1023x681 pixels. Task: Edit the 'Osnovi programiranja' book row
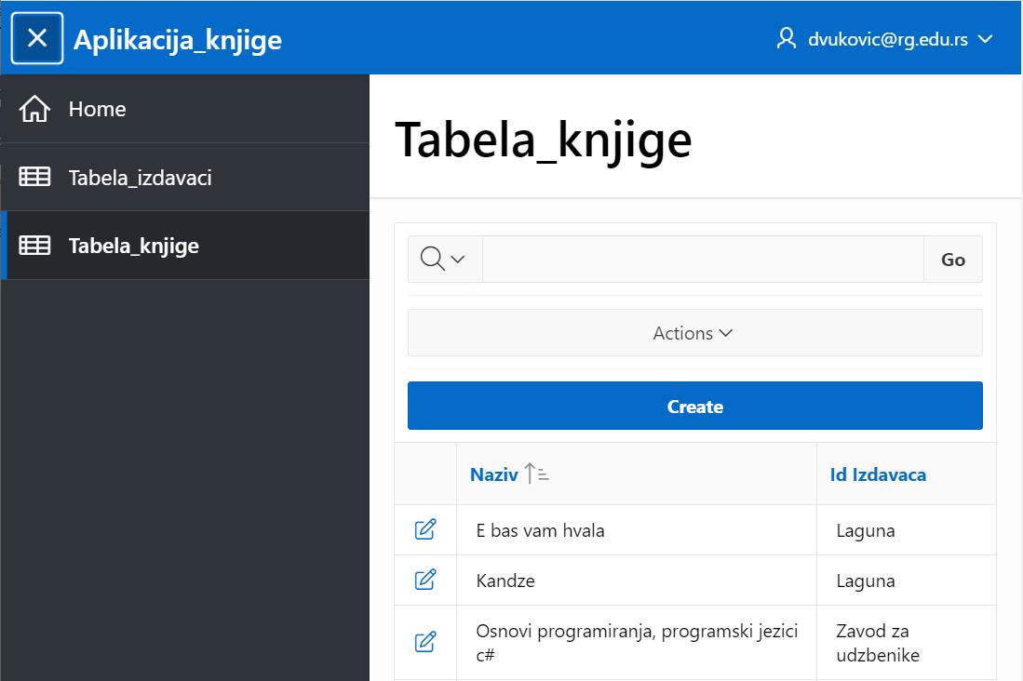pyautogui.click(x=424, y=642)
